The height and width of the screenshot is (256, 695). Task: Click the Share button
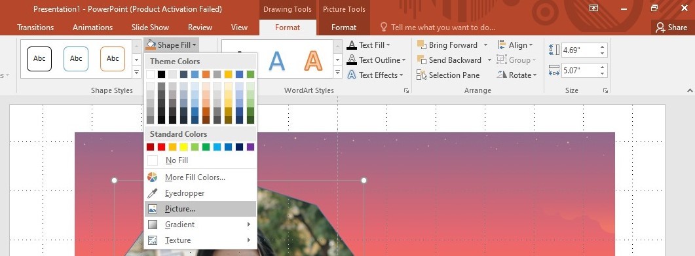pos(672,27)
